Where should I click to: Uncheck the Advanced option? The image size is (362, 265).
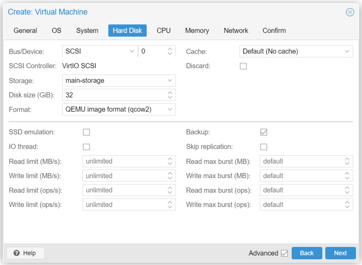[285, 253]
